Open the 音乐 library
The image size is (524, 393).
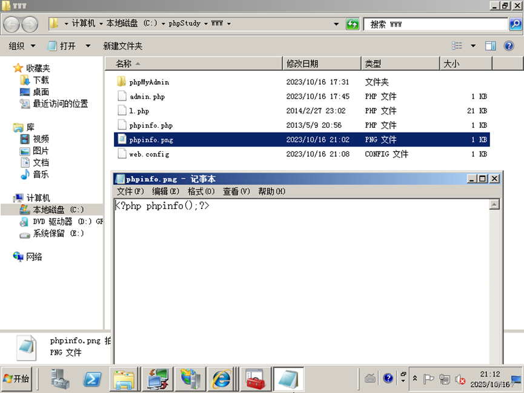pyautogui.click(x=41, y=174)
